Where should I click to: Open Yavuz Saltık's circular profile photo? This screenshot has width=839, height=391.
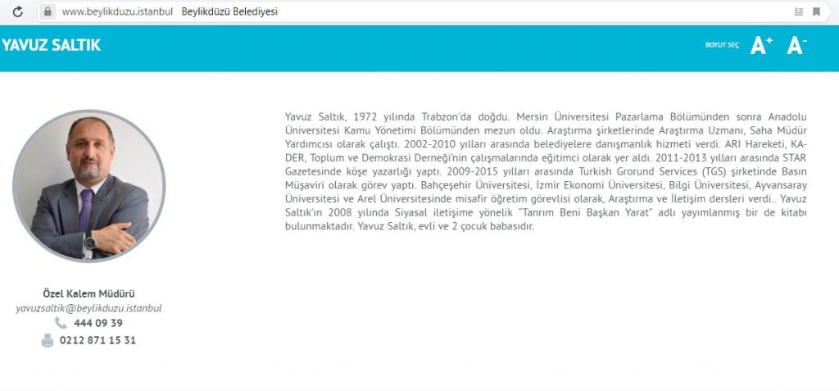pyautogui.click(x=88, y=186)
